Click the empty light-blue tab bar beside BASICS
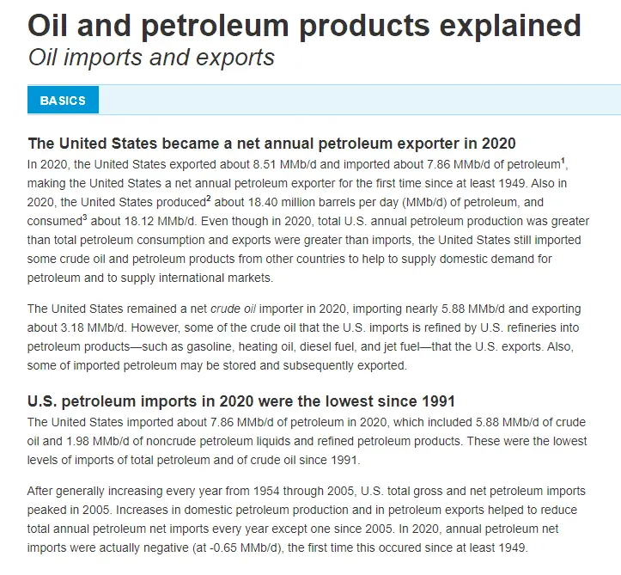621x575 pixels. pyautogui.click(x=359, y=100)
